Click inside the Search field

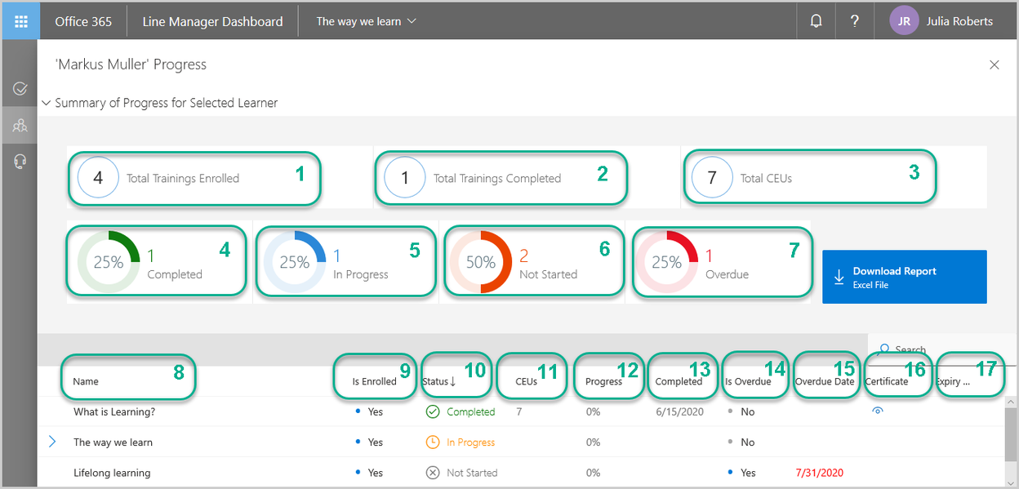[x=931, y=349]
